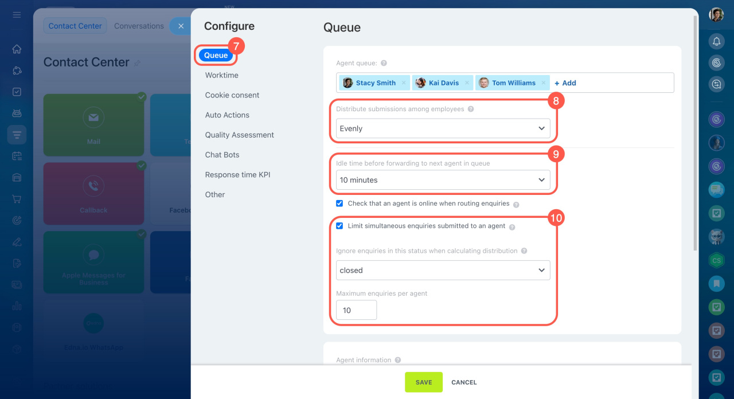The image size is (734, 399).
Task: Remove Stacy Smith from agent queue
Action: click(404, 83)
